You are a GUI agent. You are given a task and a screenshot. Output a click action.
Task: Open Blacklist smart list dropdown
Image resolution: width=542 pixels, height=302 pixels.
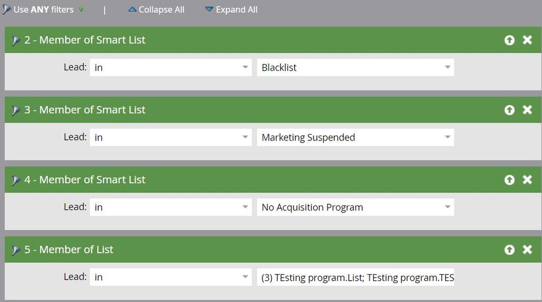(448, 67)
